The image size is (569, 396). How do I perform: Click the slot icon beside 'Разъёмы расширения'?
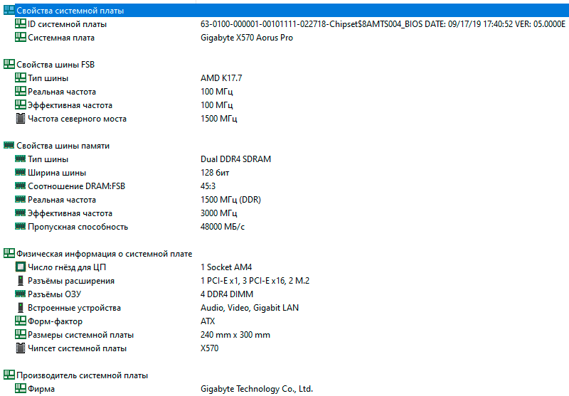21,281
